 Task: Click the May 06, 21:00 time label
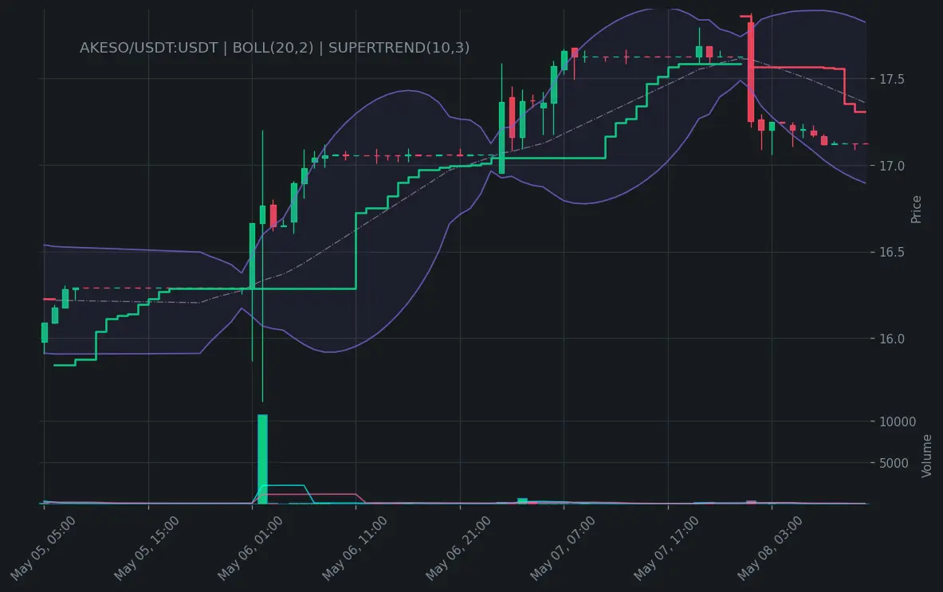[458, 548]
